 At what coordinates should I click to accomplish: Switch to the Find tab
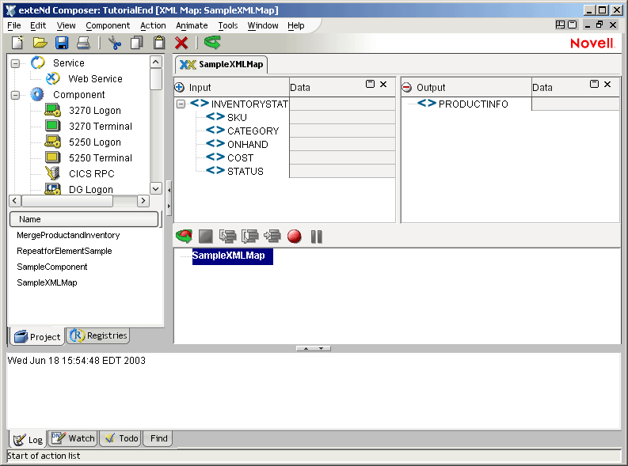(158, 438)
